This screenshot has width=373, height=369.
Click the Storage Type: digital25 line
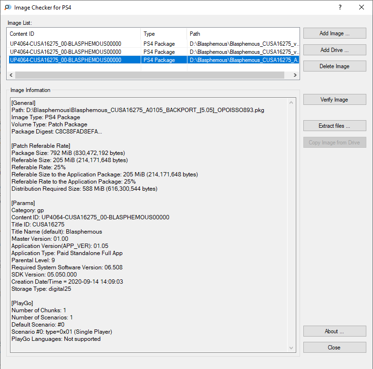[41, 288]
